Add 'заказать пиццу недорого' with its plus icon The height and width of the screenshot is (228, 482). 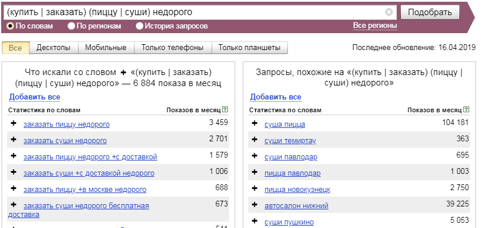click(13, 123)
